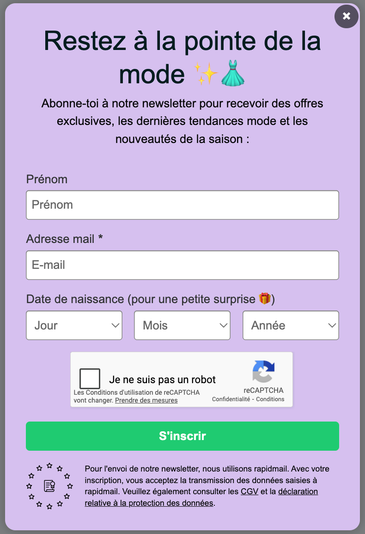Click the gift emoji next to birthdate label
The height and width of the screenshot is (534, 365).
(265, 299)
